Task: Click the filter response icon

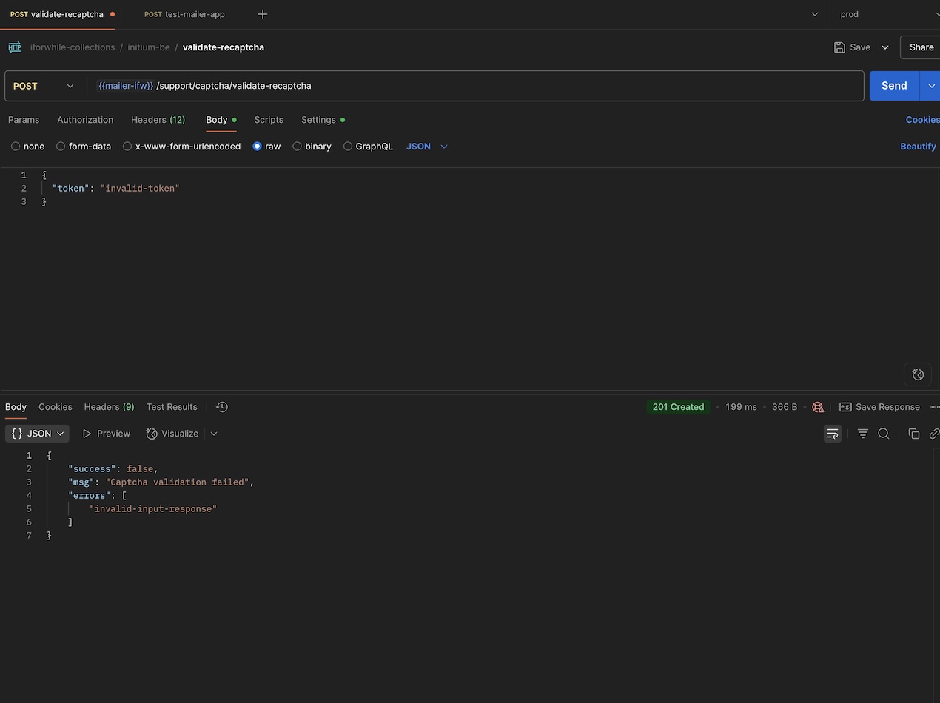Action: coord(862,434)
